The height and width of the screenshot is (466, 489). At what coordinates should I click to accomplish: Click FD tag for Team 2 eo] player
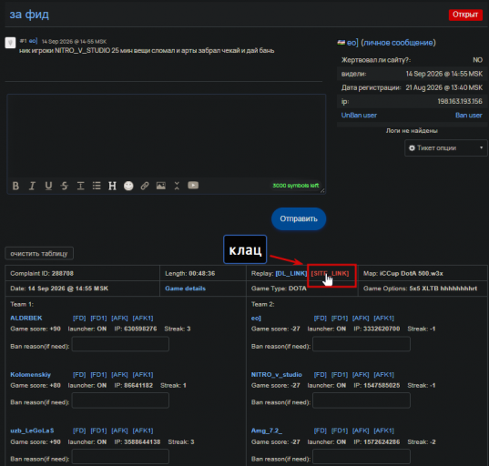click(x=321, y=318)
